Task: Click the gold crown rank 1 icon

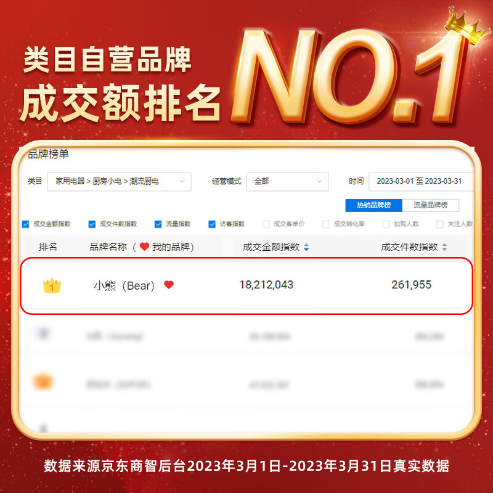Action: [52, 285]
